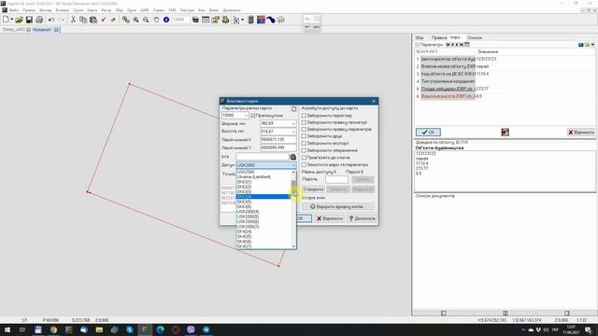
Task: Enable the forbid geometry editing checkbox
Action: [304, 122]
